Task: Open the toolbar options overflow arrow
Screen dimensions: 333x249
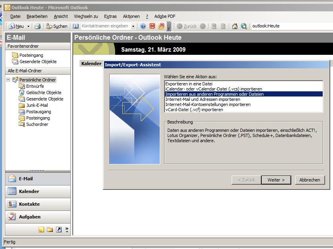Action: pos(169,26)
